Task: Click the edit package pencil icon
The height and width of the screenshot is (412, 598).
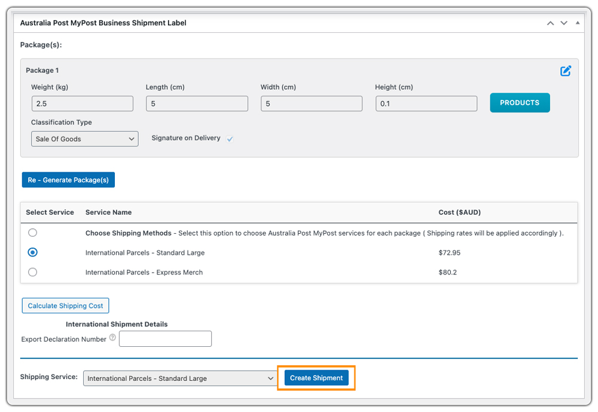Action: [x=566, y=71]
